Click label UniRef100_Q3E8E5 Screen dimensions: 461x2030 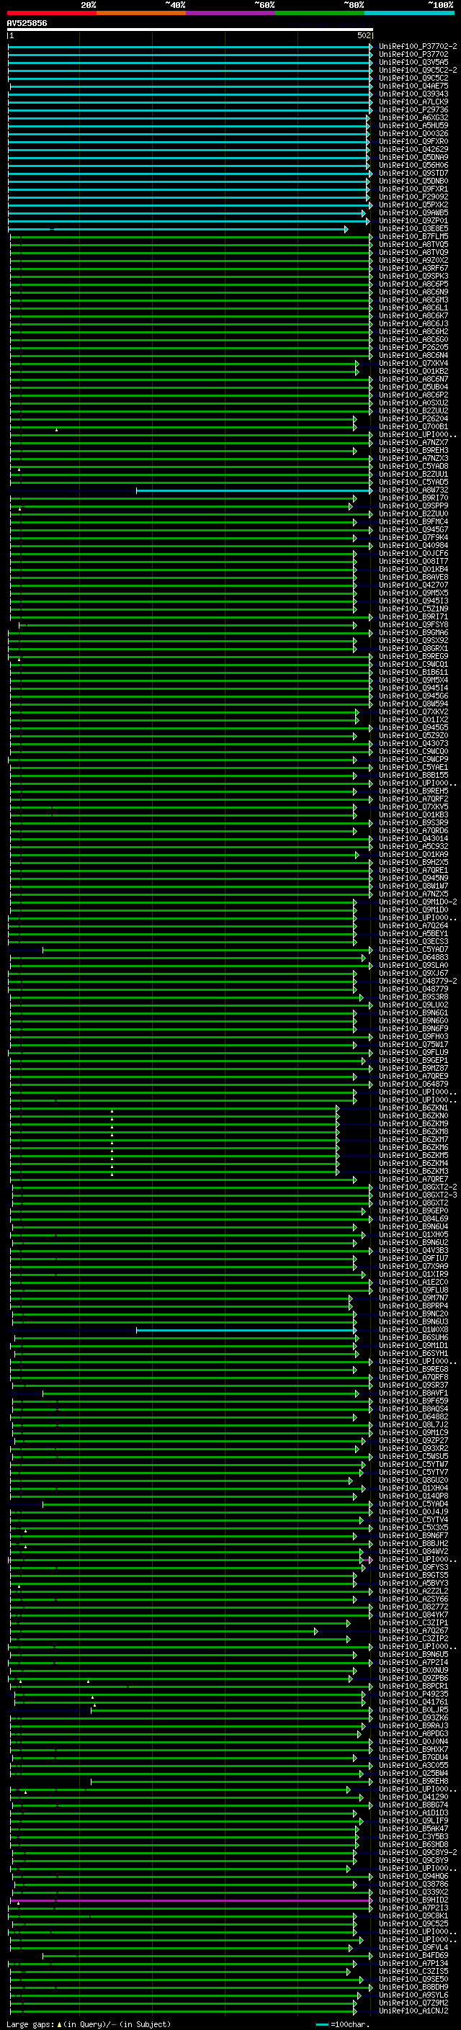pos(413,228)
